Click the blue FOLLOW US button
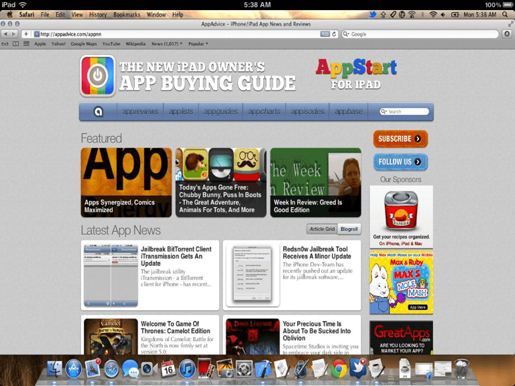 (x=400, y=162)
